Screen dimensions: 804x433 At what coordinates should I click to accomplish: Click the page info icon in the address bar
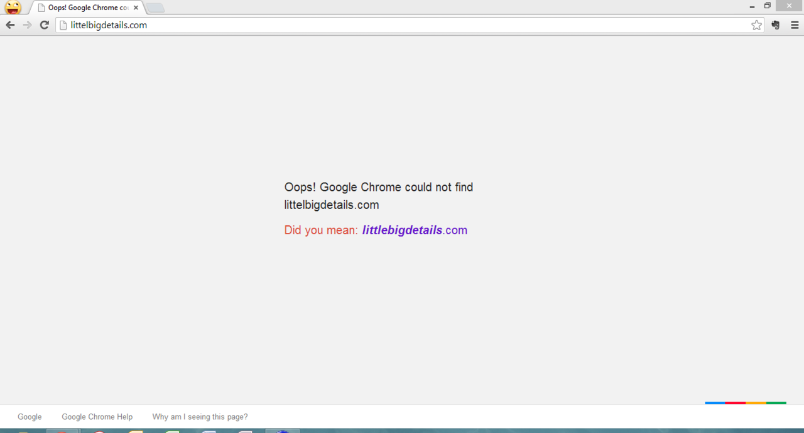click(63, 25)
